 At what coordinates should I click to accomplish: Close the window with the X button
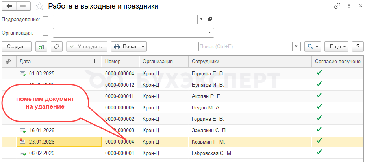(360, 6)
